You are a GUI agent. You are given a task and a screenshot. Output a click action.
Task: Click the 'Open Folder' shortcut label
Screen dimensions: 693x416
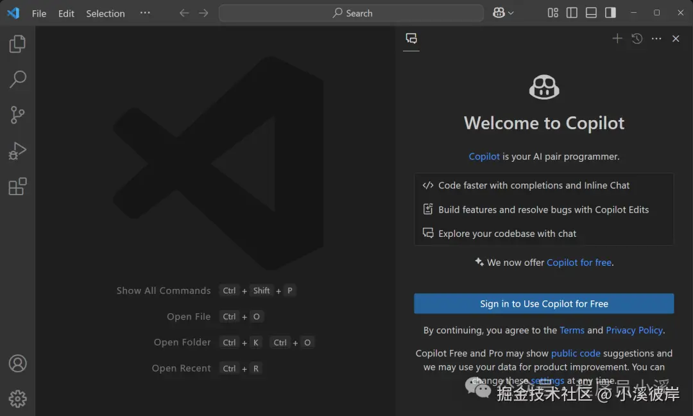tap(182, 342)
